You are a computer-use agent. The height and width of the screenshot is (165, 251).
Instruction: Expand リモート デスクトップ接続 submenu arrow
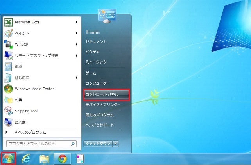pos(77,56)
